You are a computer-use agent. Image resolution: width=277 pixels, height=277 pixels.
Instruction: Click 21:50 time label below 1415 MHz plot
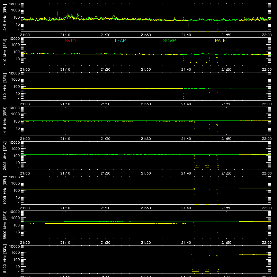226,139
